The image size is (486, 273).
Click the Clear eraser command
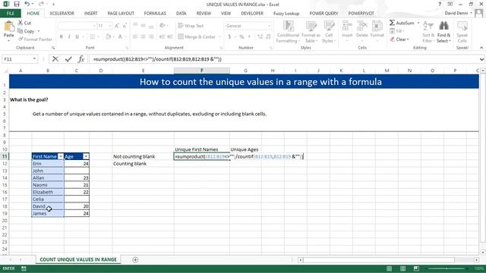(x=399, y=39)
